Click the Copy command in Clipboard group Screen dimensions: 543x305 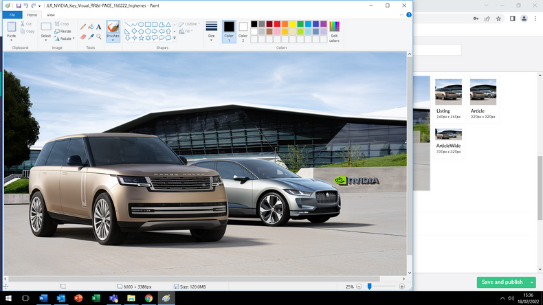click(x=27, y=31)
